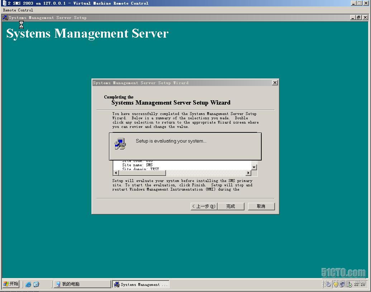Click the setup computer icon in evaluating popup
The height and width of the screenshot is (292, 371).
120,144
